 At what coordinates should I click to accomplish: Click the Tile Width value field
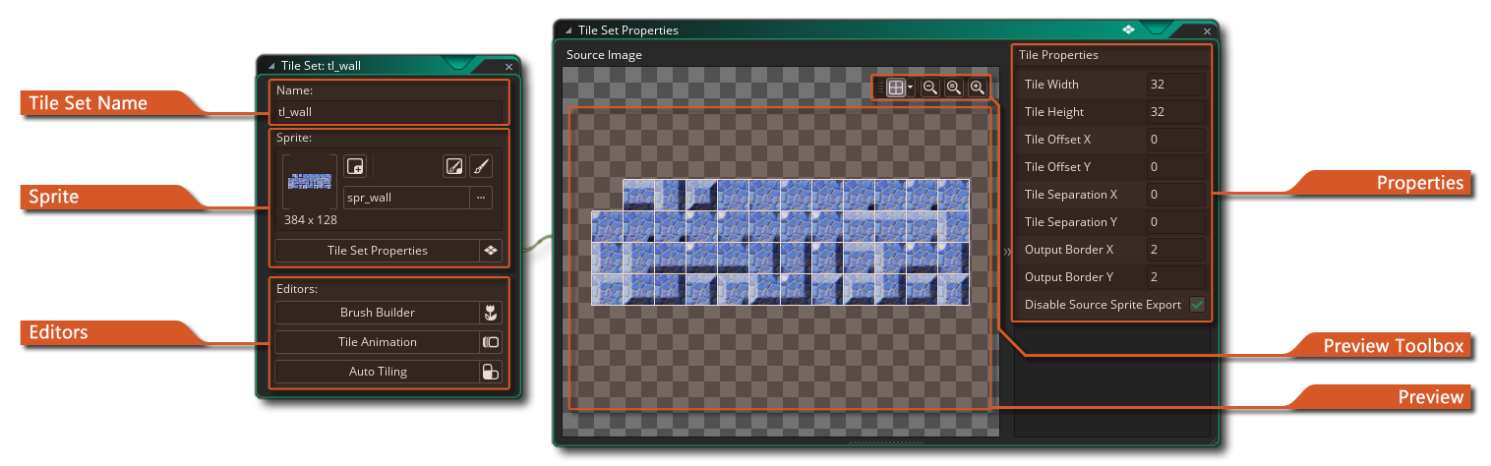point(1175,85)
